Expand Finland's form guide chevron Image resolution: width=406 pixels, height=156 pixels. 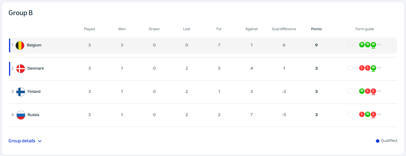(379, 91)
